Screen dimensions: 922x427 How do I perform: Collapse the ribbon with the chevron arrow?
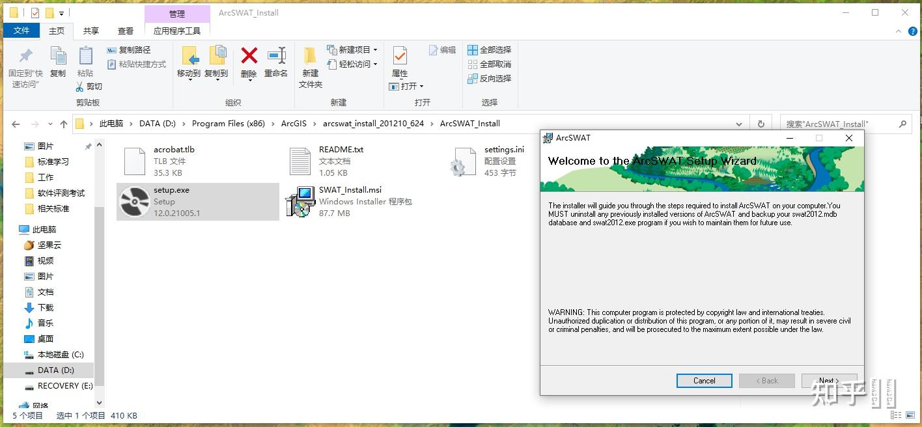898,31
